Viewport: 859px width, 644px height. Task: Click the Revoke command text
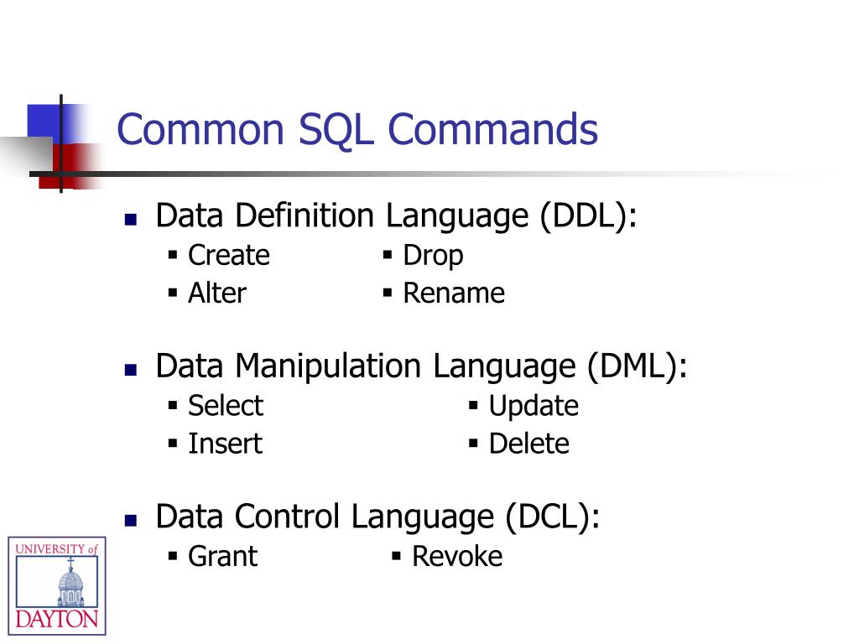pyautogui.click(x=457, y=557)
